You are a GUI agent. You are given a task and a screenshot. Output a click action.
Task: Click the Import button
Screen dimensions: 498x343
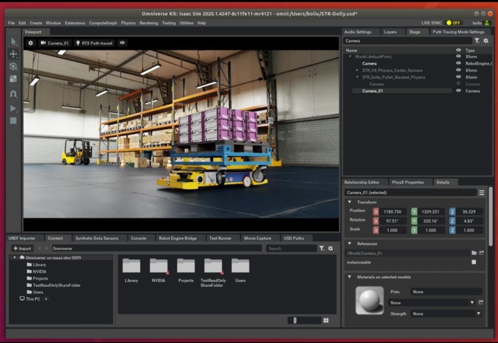pos(22,248)
